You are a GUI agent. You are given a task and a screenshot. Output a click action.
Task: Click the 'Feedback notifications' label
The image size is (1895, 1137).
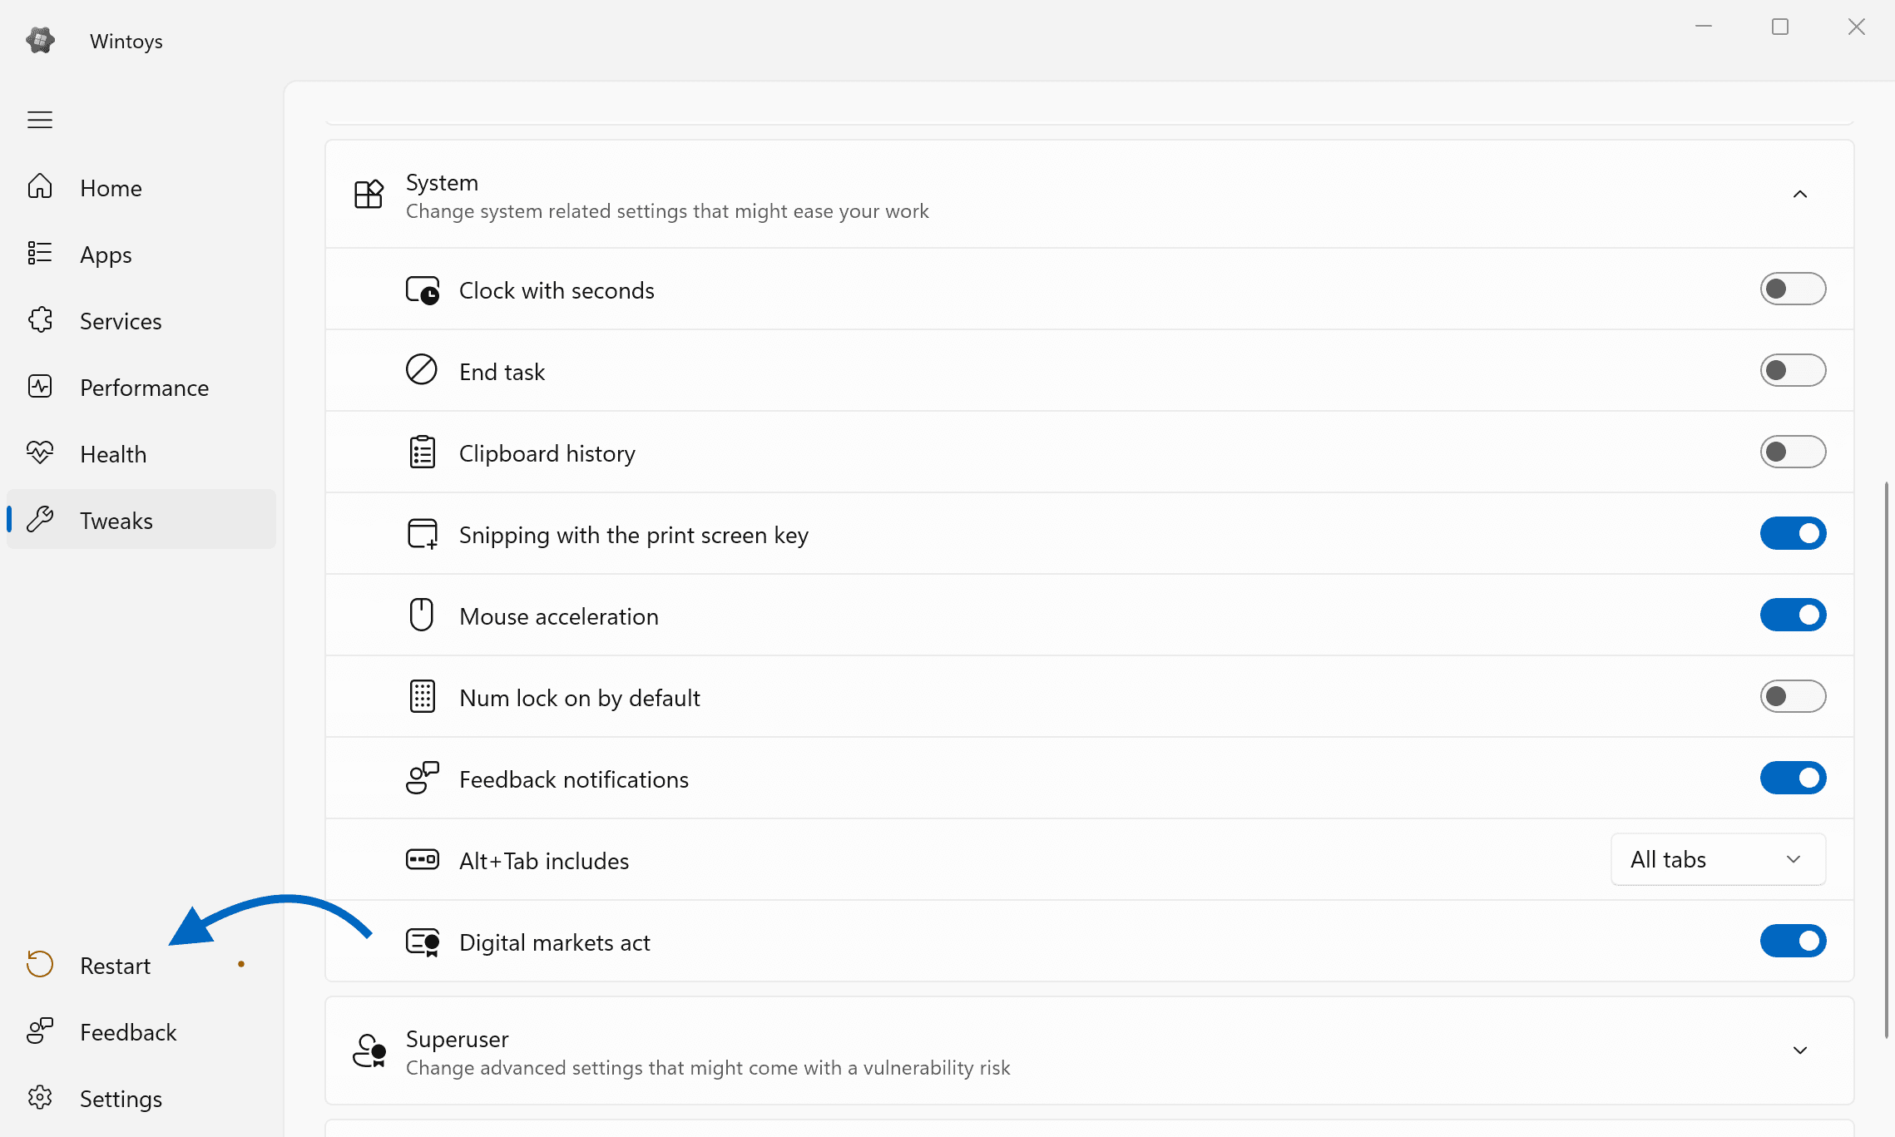pos(574,779)
